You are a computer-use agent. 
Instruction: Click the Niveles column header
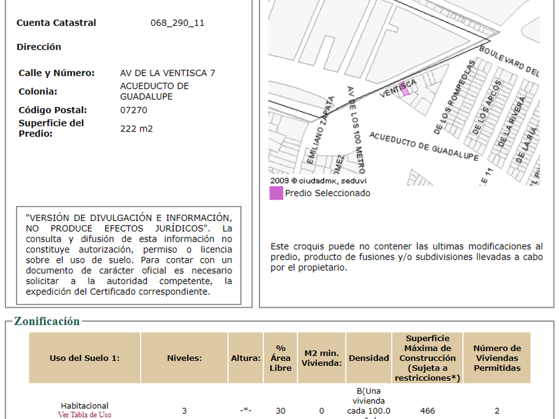pos(184,358)
